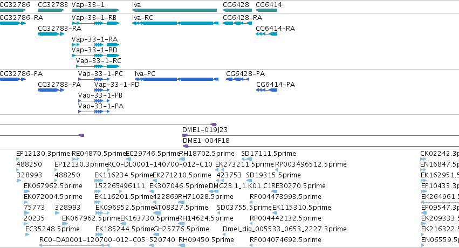Click the long teal lva gene bar
The width and height of the screenshot is (459, 248).
(x=174, y=10)
